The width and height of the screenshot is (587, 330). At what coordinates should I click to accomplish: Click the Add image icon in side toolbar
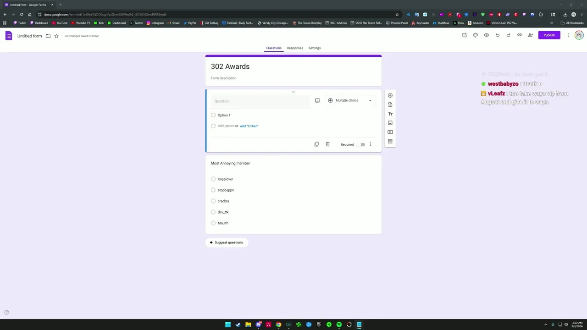click(x=390, y=123)
